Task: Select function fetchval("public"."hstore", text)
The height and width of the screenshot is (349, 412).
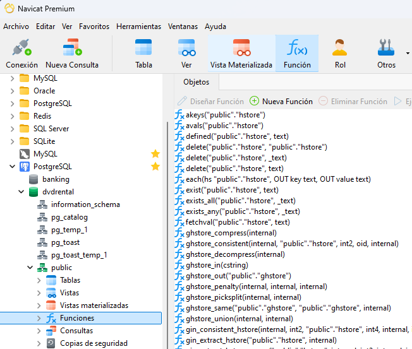Action: tap(238, 222)
